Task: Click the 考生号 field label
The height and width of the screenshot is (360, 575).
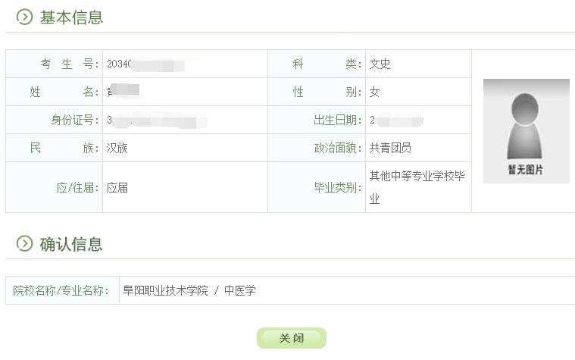Action: pyautogui.click(x=70, y=64)
